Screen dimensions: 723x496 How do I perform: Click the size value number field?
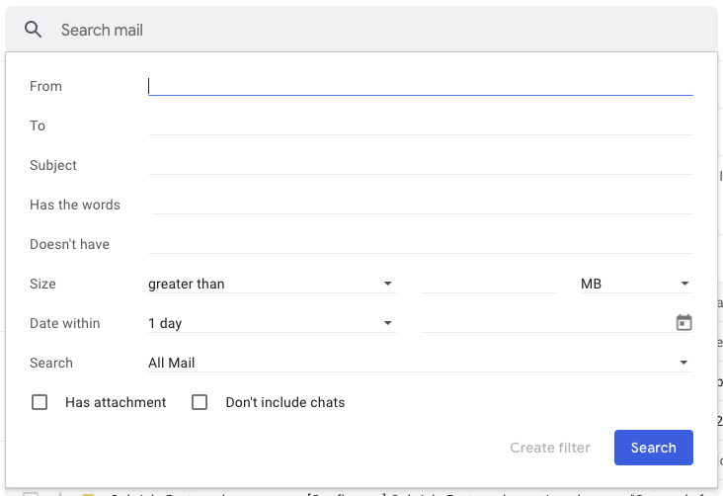tap(489, 284)
